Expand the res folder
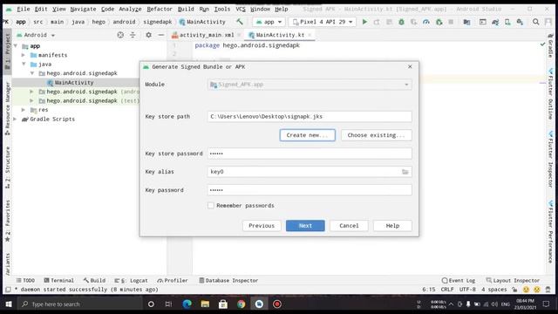This screenshot has height=314, width=558. (24, 110)
